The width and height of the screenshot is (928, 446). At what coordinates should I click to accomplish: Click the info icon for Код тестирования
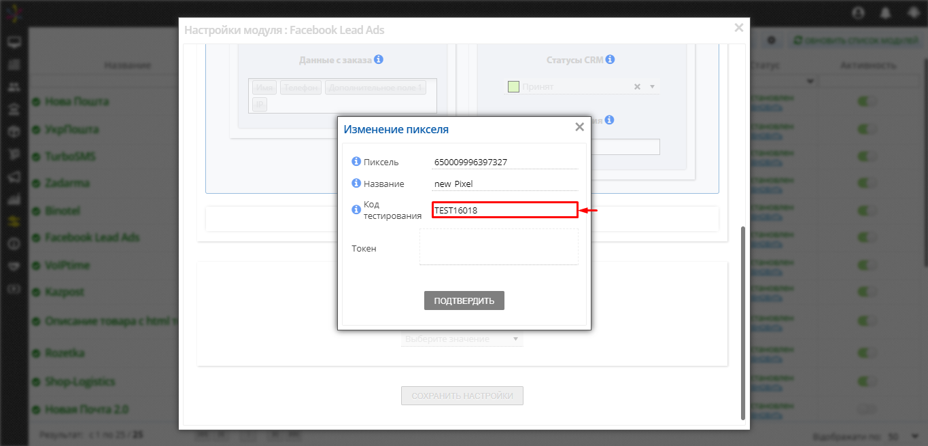tap(356, 209)
